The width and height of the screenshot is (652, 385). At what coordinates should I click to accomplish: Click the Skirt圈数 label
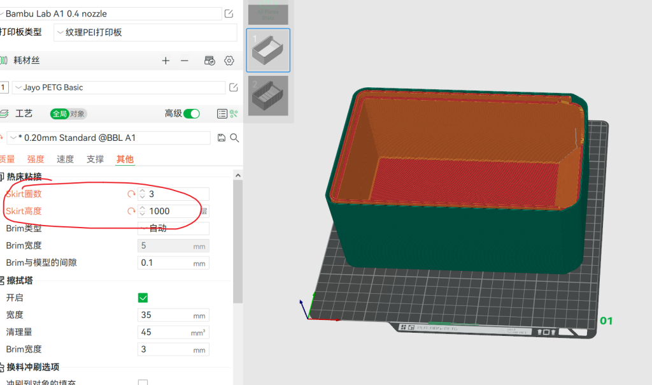(24, 194)
